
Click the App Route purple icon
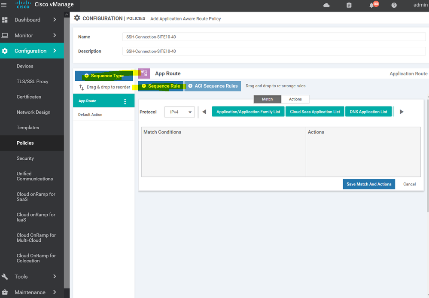tap(144, 73)
